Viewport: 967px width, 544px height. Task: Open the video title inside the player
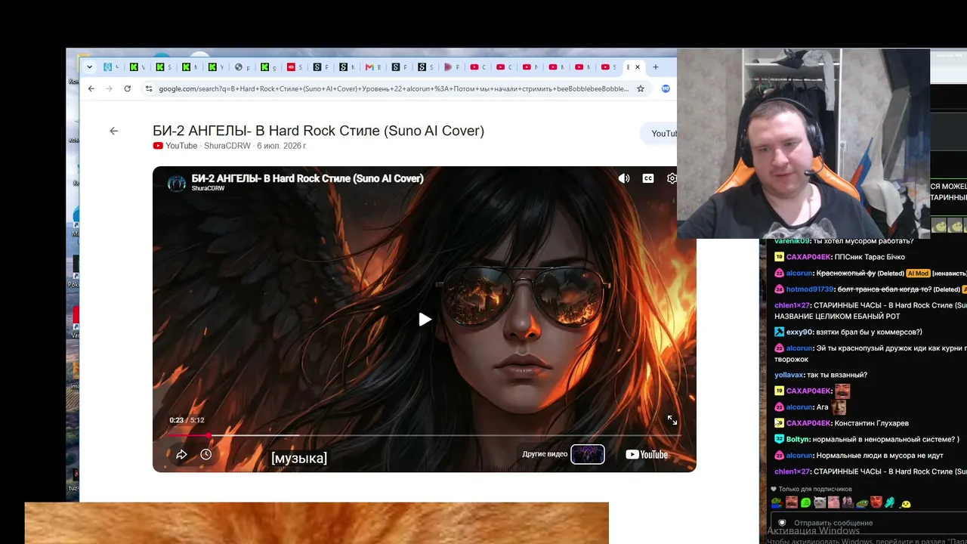[307, 178]
